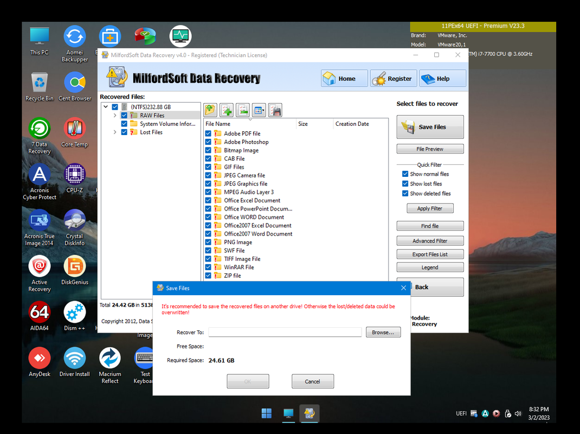
Task: Sort by the File Name column header
Action: [250, 124]
